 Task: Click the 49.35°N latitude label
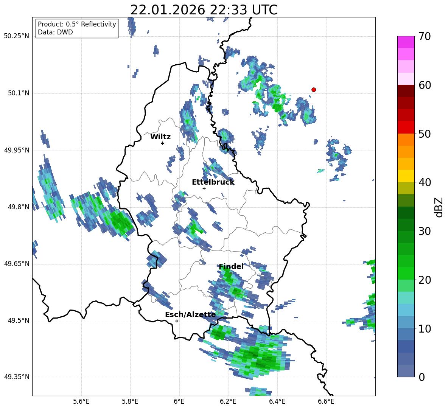pyautogui.click(x=17, y=377)
